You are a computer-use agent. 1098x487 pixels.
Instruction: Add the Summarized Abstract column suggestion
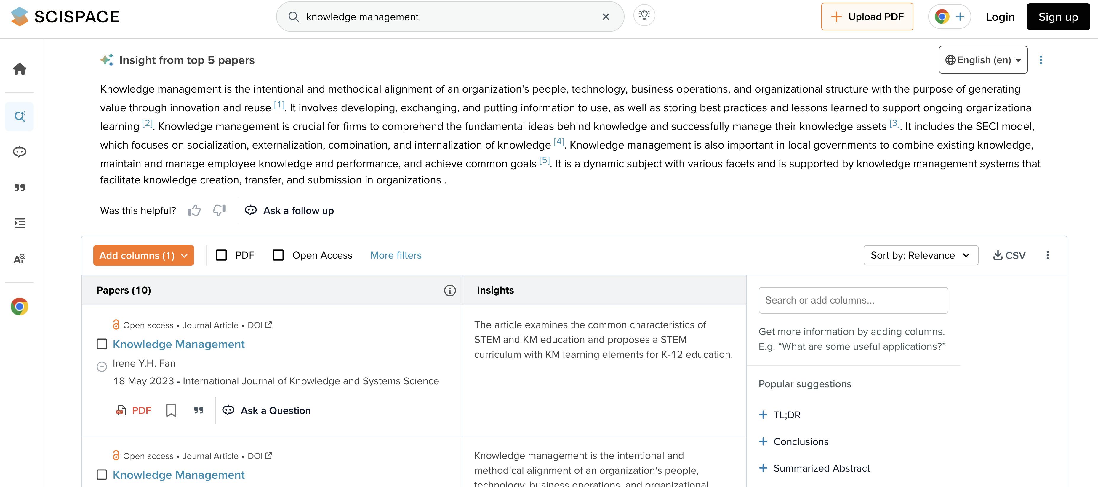(x=814, y=468)
